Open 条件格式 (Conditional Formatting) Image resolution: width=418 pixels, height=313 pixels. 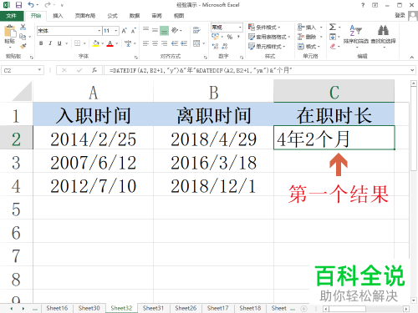click(x=265, y=28)
